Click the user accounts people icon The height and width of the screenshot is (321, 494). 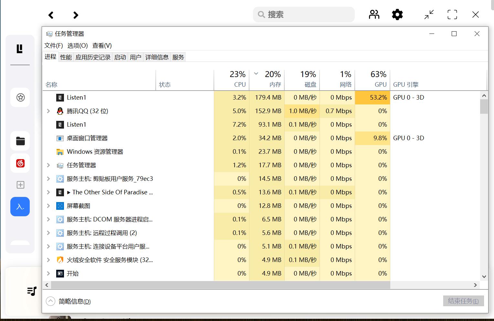374,15
